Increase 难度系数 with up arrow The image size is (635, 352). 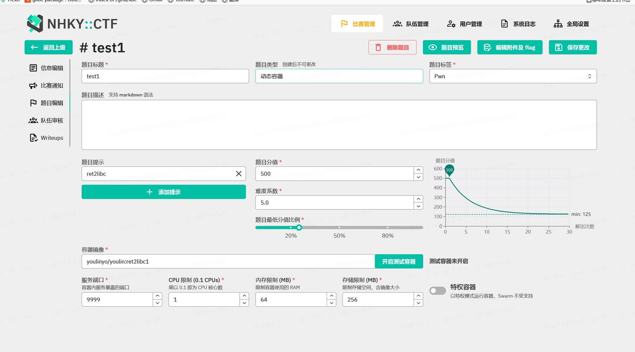(418, 199)
